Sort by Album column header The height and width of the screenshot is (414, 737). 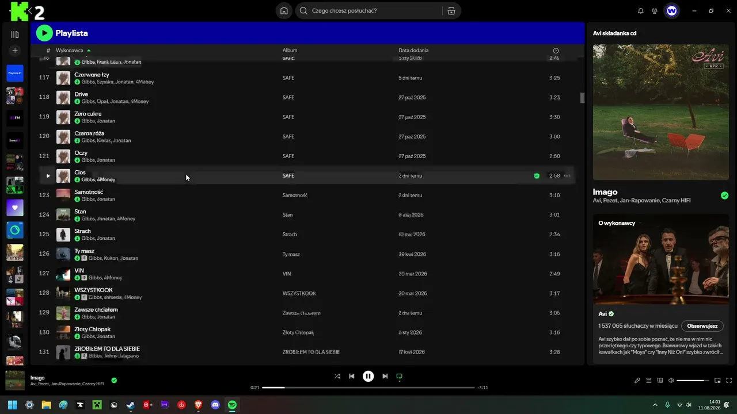(x=290, y=51)
